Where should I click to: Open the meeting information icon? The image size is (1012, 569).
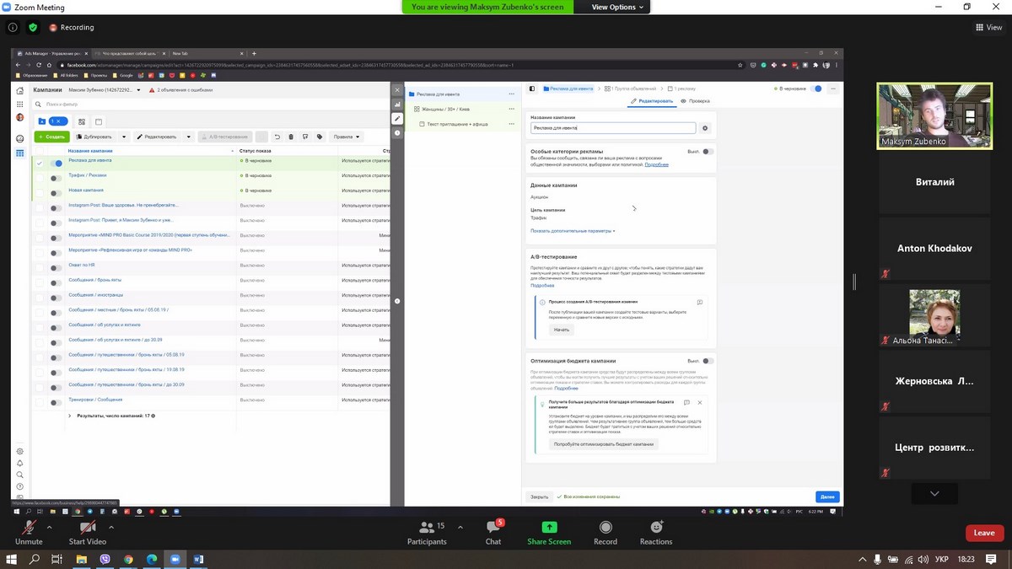(13, 27)
